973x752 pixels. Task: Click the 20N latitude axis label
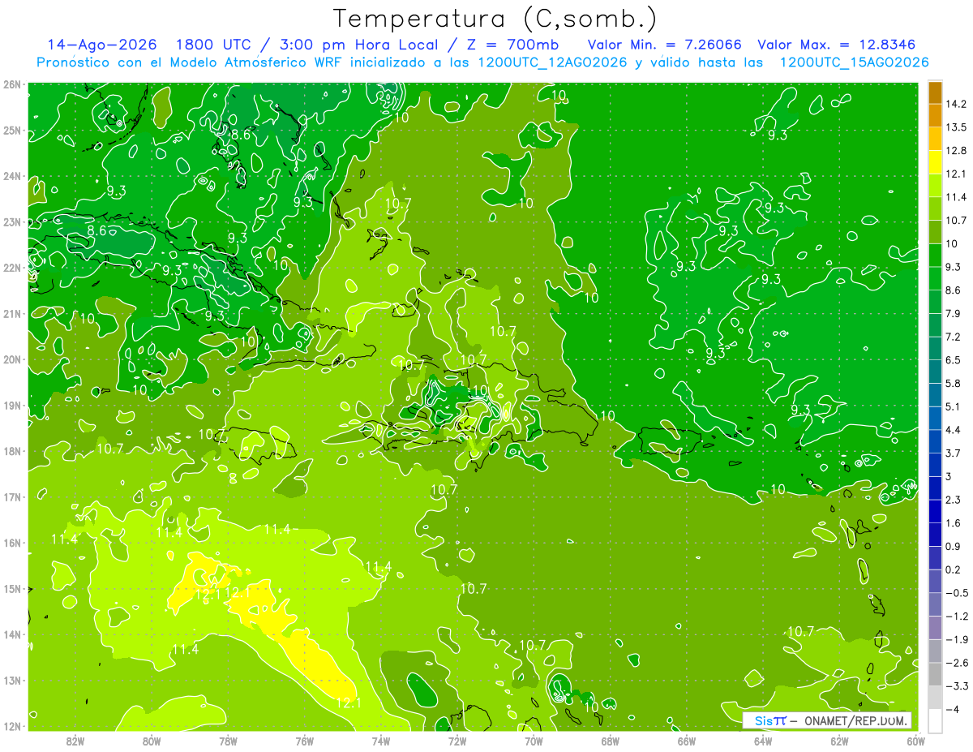point(12,359)
